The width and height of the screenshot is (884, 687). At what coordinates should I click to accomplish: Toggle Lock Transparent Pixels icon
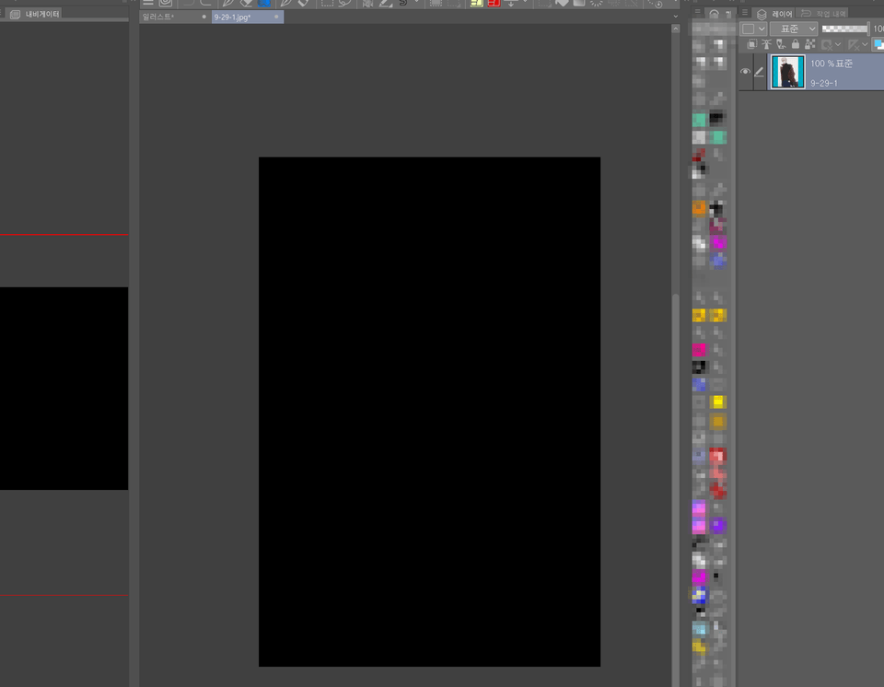click(808, 44)
